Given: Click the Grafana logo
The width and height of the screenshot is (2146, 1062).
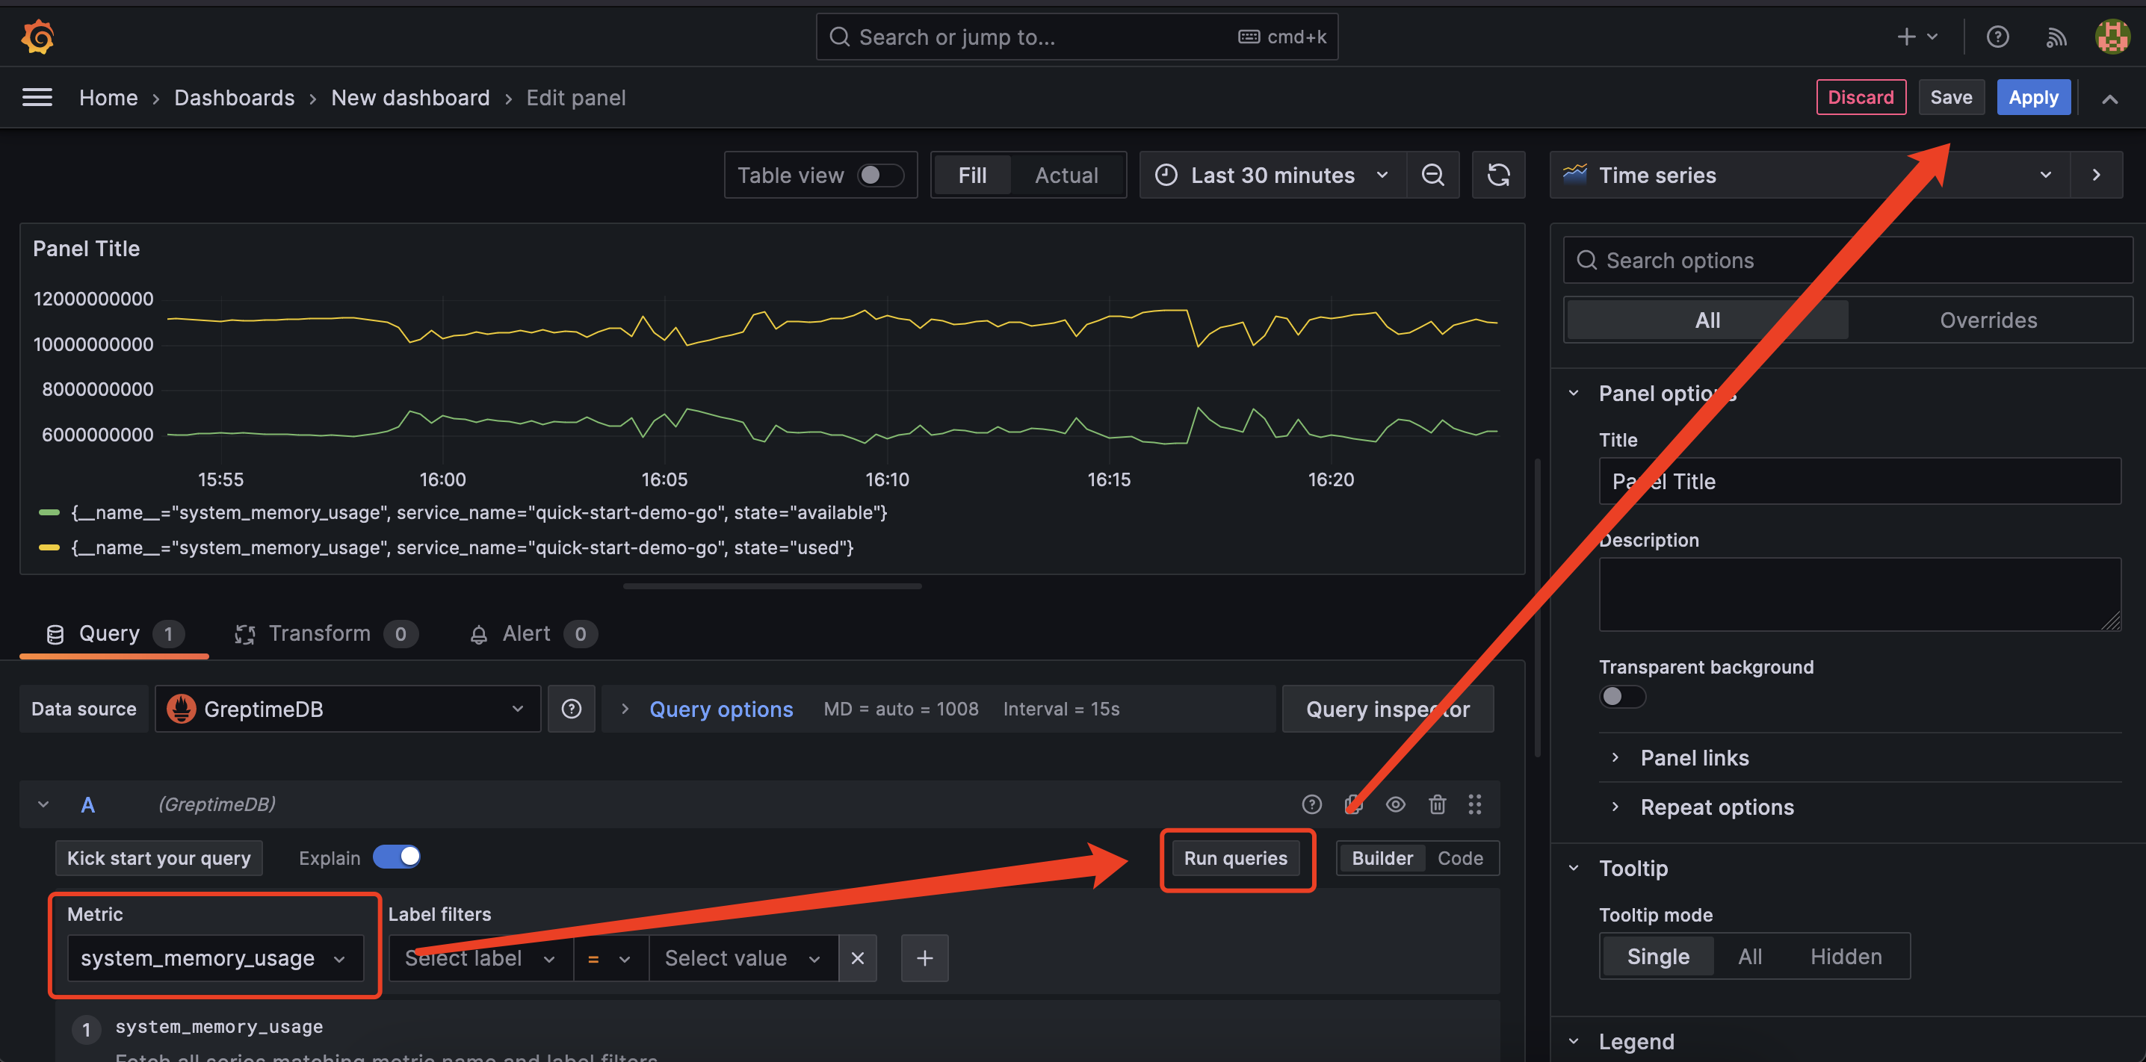Looking at the screenshot, I should point(37,37).
